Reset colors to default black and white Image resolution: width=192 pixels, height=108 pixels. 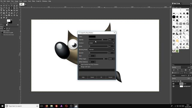[7, 23]
